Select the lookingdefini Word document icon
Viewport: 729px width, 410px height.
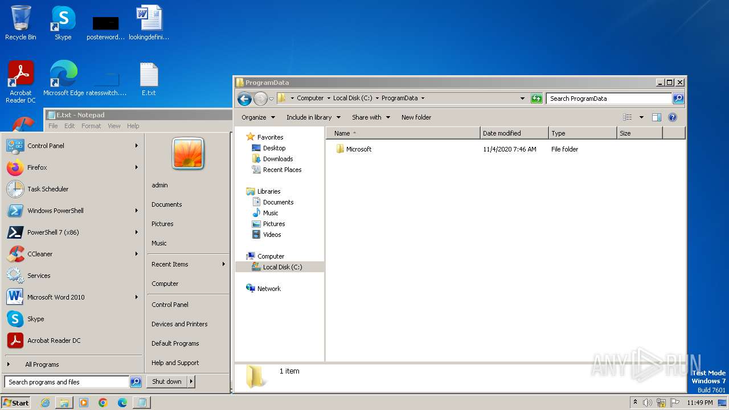[149, 23]
